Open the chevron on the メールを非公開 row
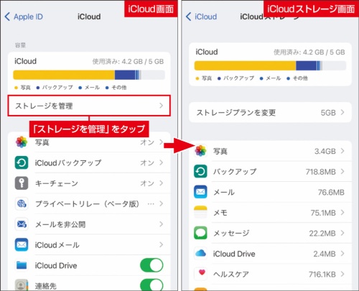 click(162, 224)
